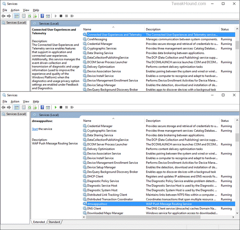This screenshot has height=230, width=240.
Task: Open File menu in top Services window
Action: (x=5, y=10)
